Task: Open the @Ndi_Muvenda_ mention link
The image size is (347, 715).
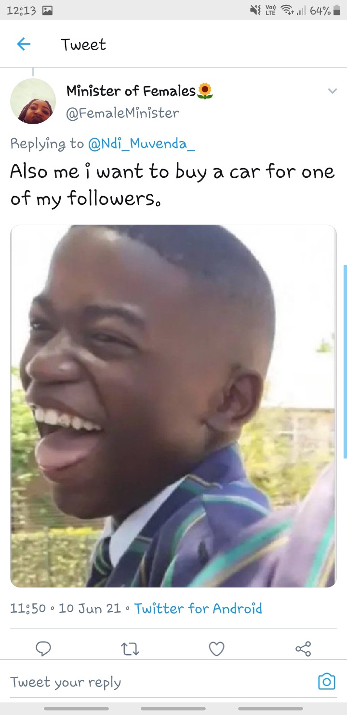Action: pyautogui.click(x=141, y=143)
